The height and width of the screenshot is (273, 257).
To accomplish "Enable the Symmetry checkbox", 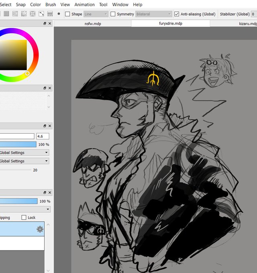I will [113, 14].
